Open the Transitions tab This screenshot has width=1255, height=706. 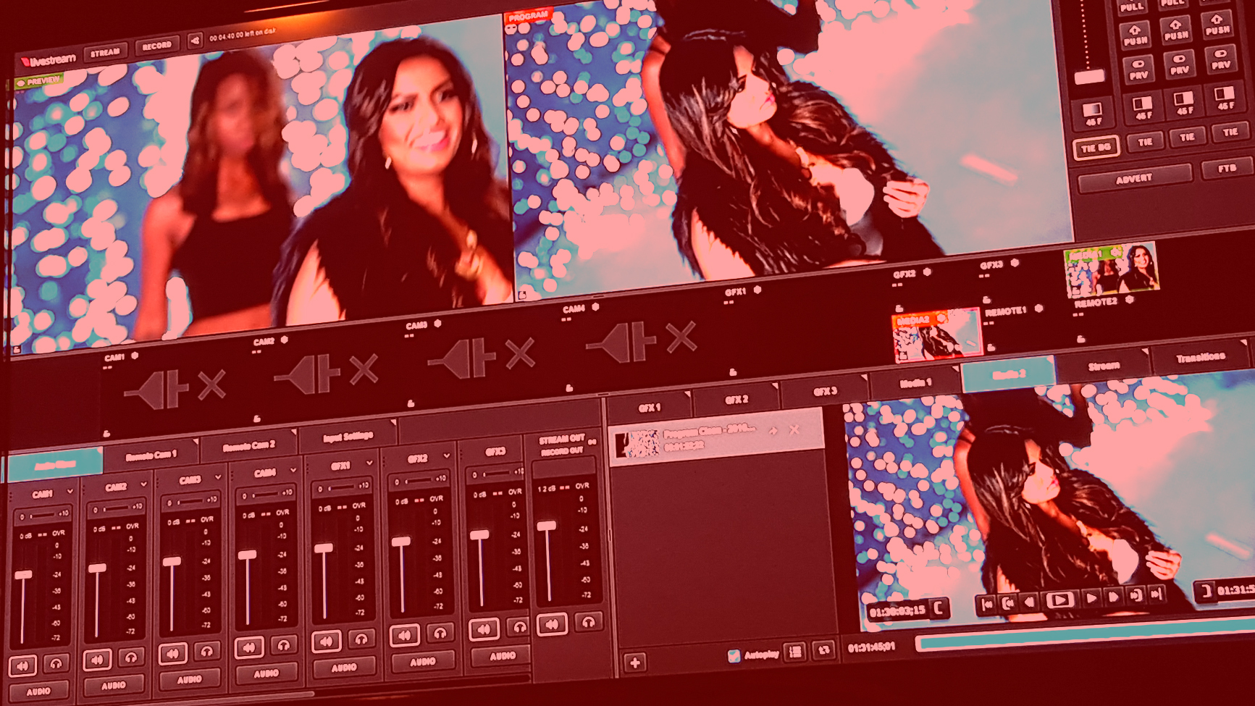1201,358
